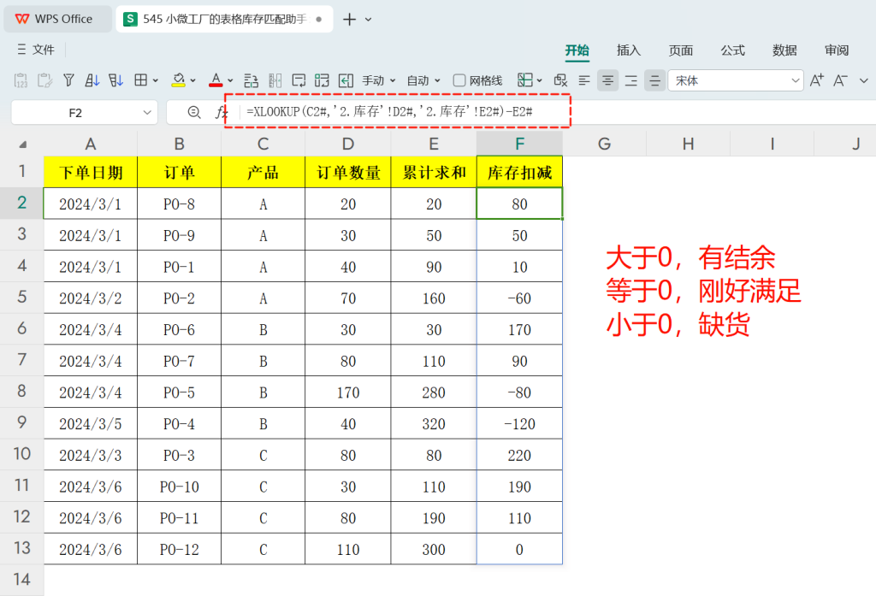The height and width of the screenshot is (596, 876).
Task: Click the select-all corner triangle
Action: click(23, 145)
